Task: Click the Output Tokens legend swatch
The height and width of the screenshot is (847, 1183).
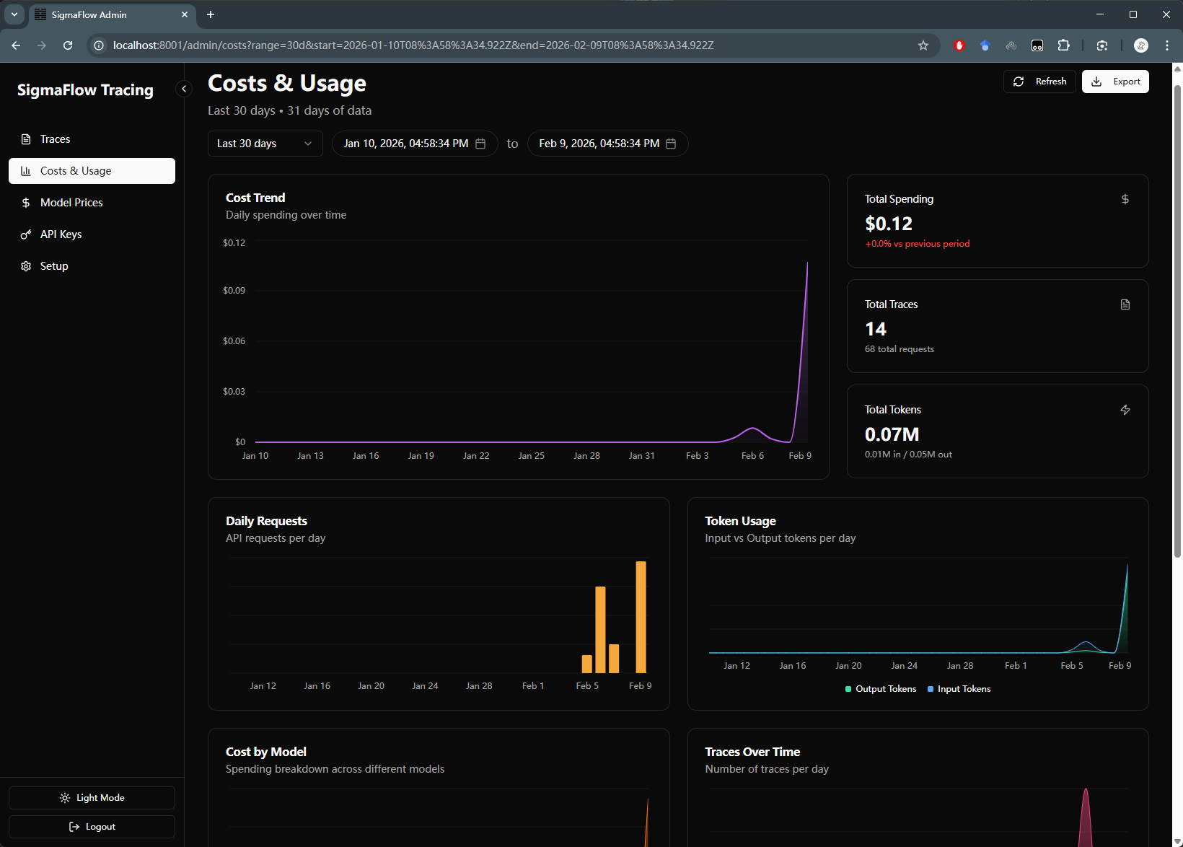Action: click(x=848, y=689)
